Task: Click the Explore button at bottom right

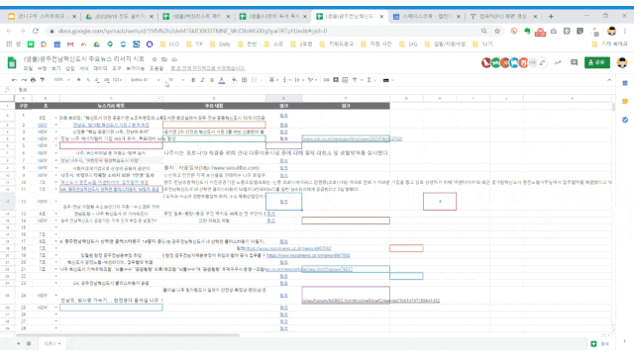Action: point(599,344)
